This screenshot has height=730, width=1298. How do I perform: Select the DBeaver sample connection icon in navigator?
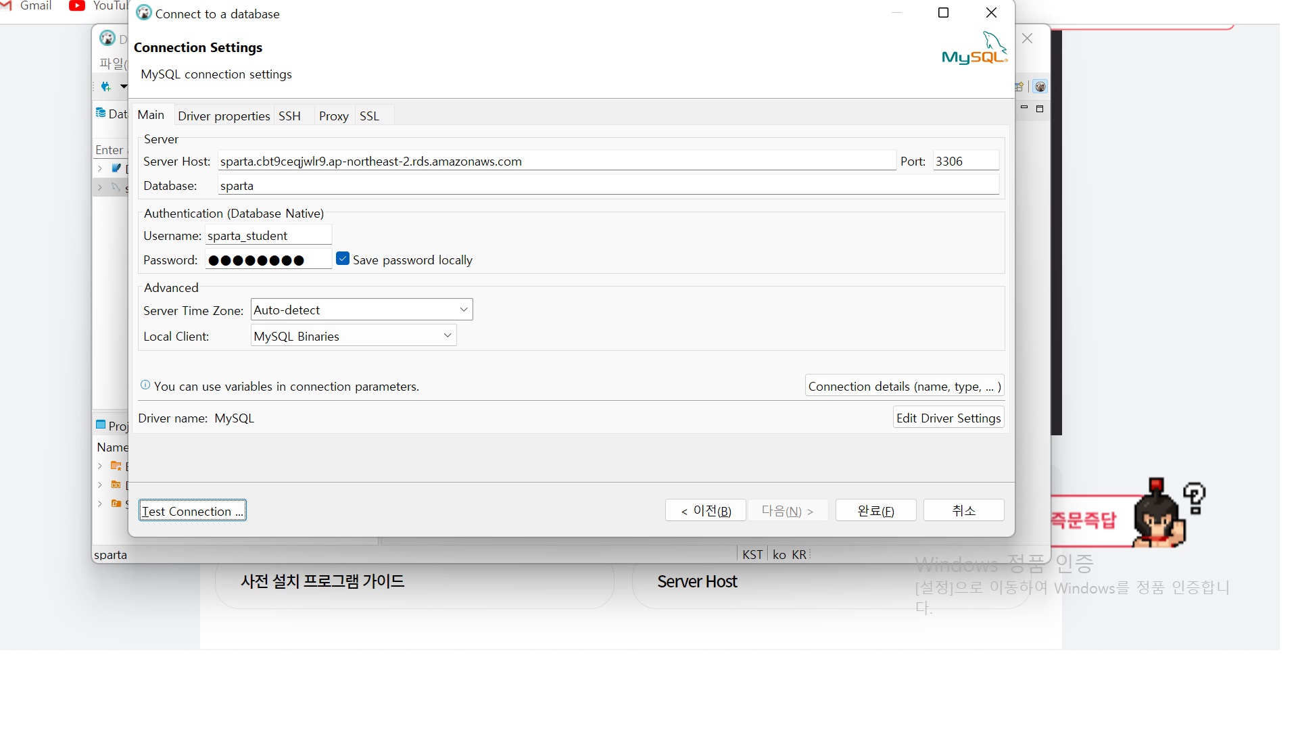(x=116, y=168)
